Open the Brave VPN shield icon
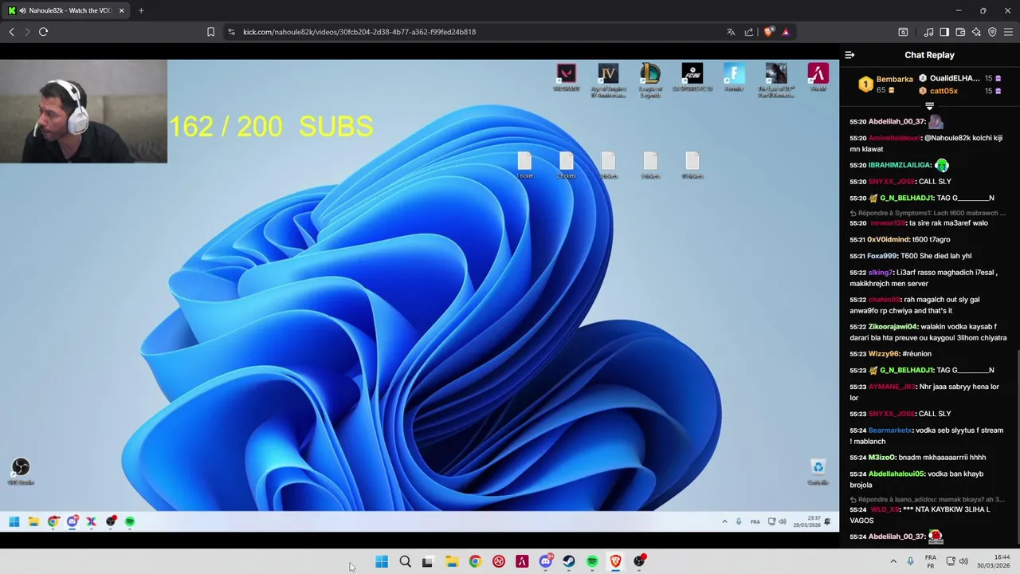 pyautogui.click(x=992, y=32)
